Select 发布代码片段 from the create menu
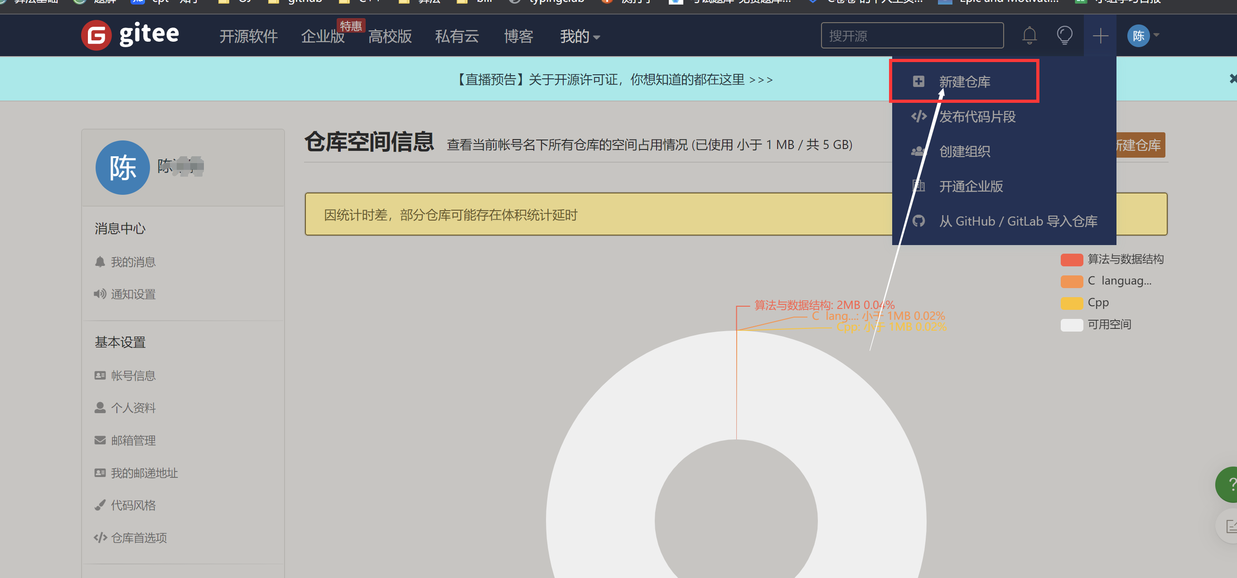 [977, 116]
